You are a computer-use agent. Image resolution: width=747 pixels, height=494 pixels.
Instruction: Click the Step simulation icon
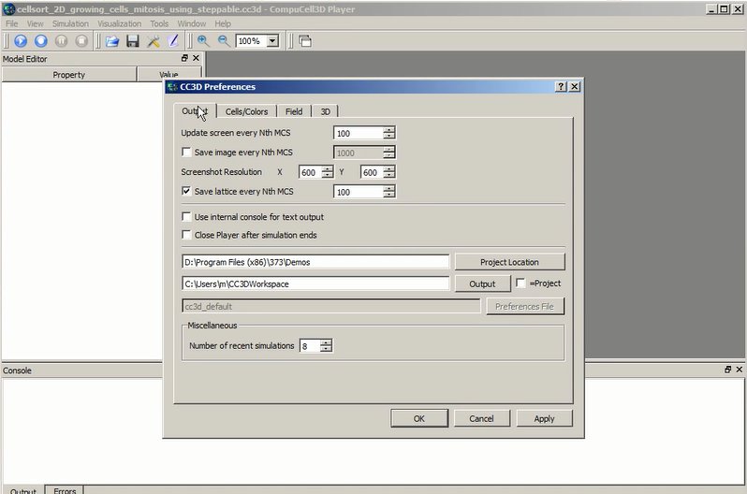(x=41, y=41)
